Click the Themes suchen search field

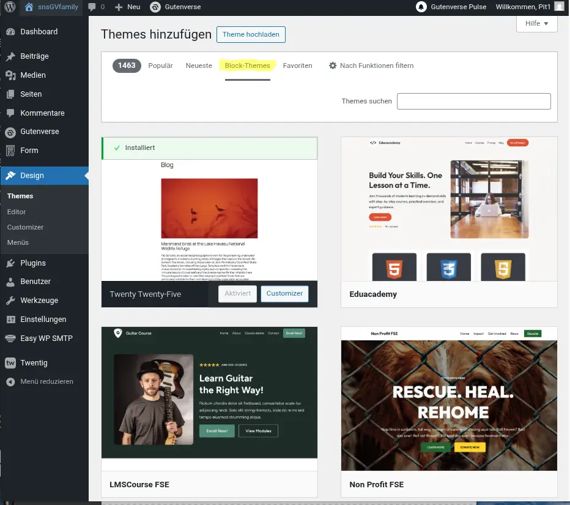pyautogui.click(x=473, y=101)
